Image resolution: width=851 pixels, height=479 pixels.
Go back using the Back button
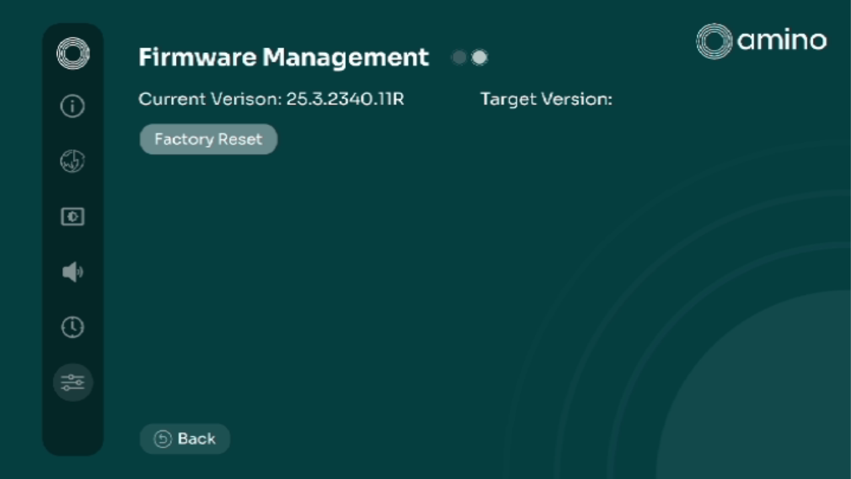tap(185, 439)
